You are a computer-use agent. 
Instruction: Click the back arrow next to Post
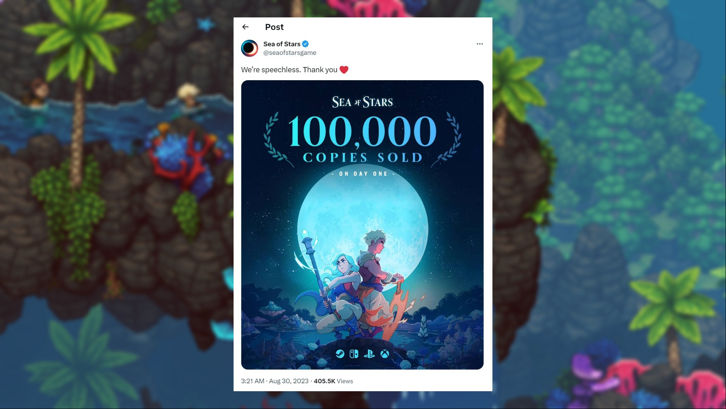pos(245,27)
